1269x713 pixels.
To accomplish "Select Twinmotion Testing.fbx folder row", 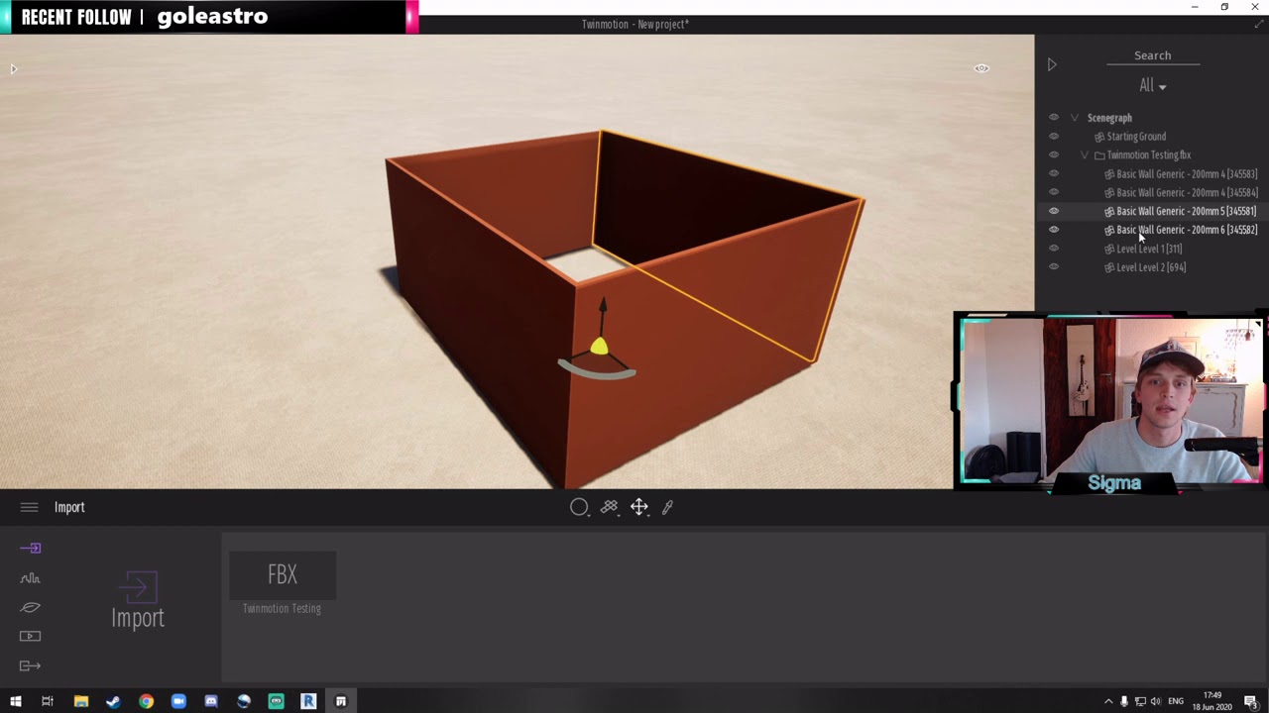I will click(1148, 155).
